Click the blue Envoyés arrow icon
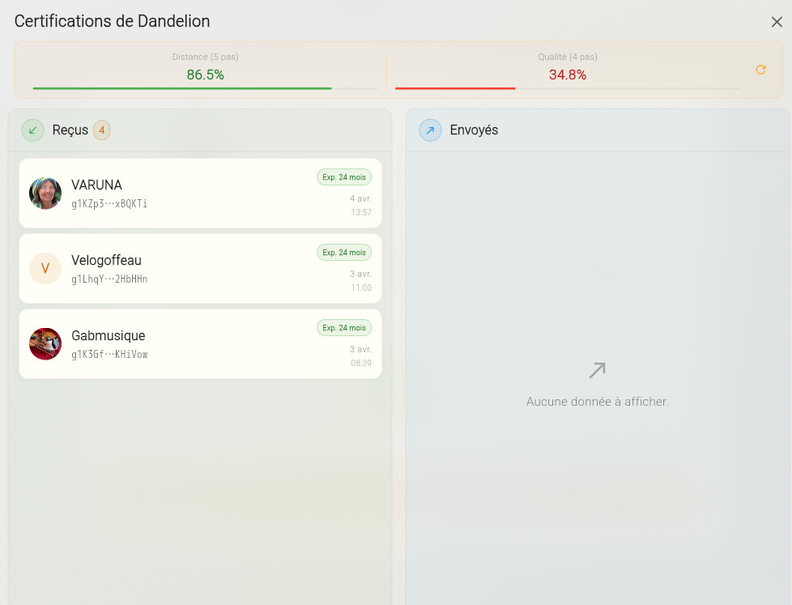 [430, 130]
